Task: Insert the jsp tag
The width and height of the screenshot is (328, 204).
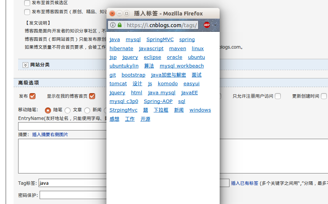Action: [x=113, y=57]
